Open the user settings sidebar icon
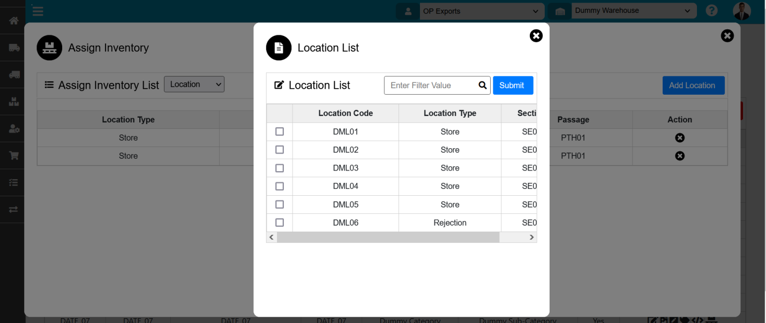Image resolution: width=766 pixels, height=323 pixels. pyautogui.click(x=14, y=128)
